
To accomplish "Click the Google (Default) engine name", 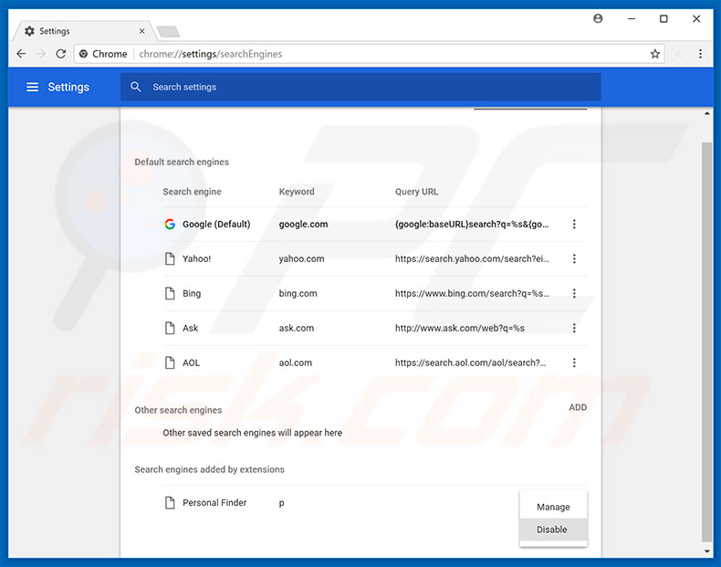I will pyautogui.click(x=216, y=224).
